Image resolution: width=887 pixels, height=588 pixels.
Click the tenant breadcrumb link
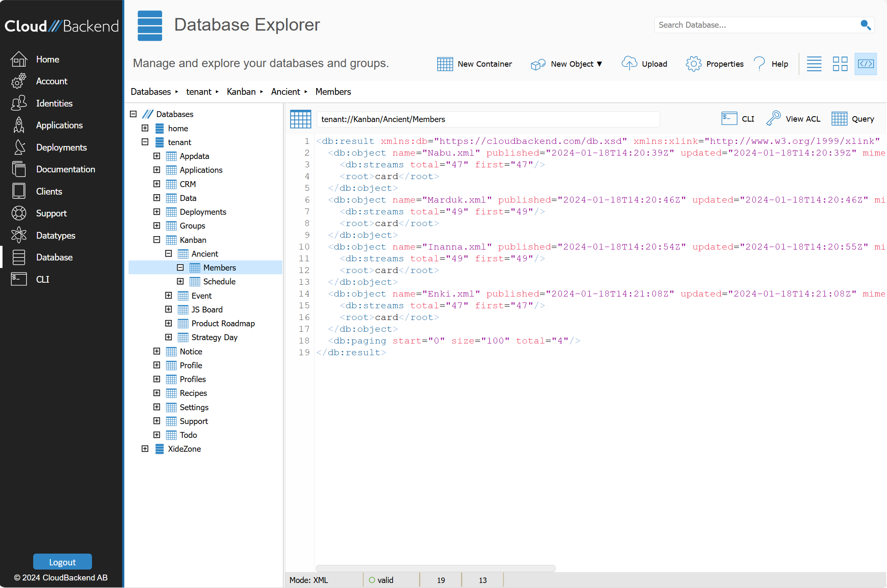[198, 91]
